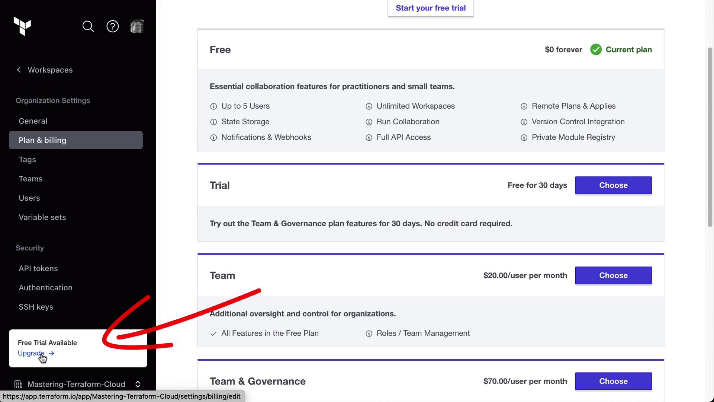Click the user avatar picture
The image size is (714, 402).
tap(137, 26)
